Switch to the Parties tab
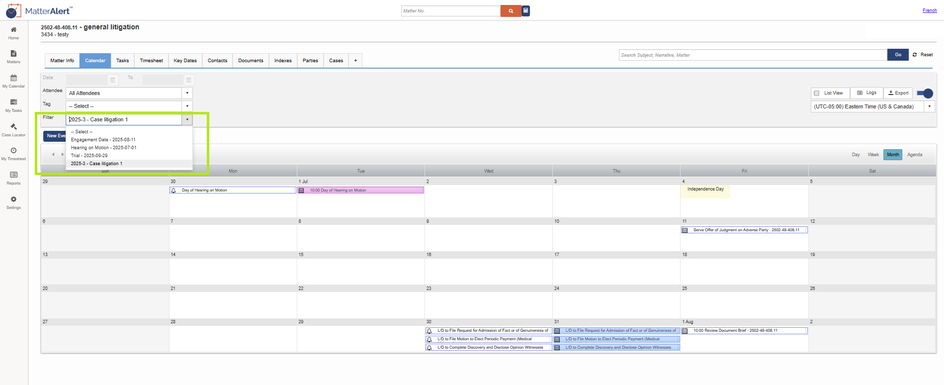The image size is (944, 385). coord(310,61)
